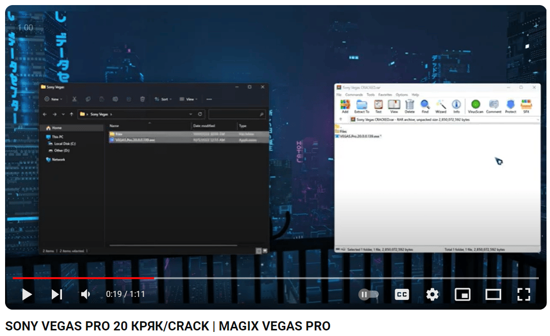Open the New dropdown in File Explorer
This screenshot has width=550, height=336.
coord(53,99)
